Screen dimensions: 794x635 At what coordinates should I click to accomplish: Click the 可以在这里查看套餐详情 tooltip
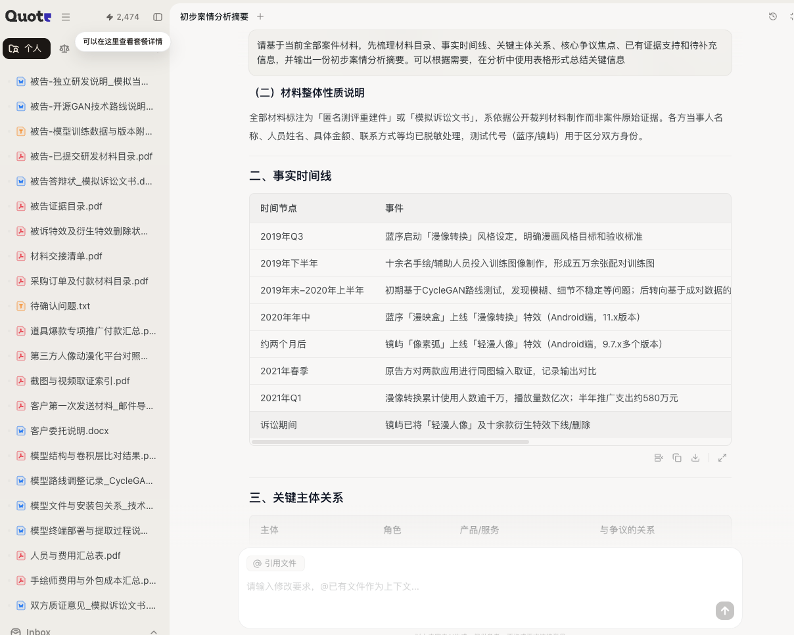tap(123, 41)
